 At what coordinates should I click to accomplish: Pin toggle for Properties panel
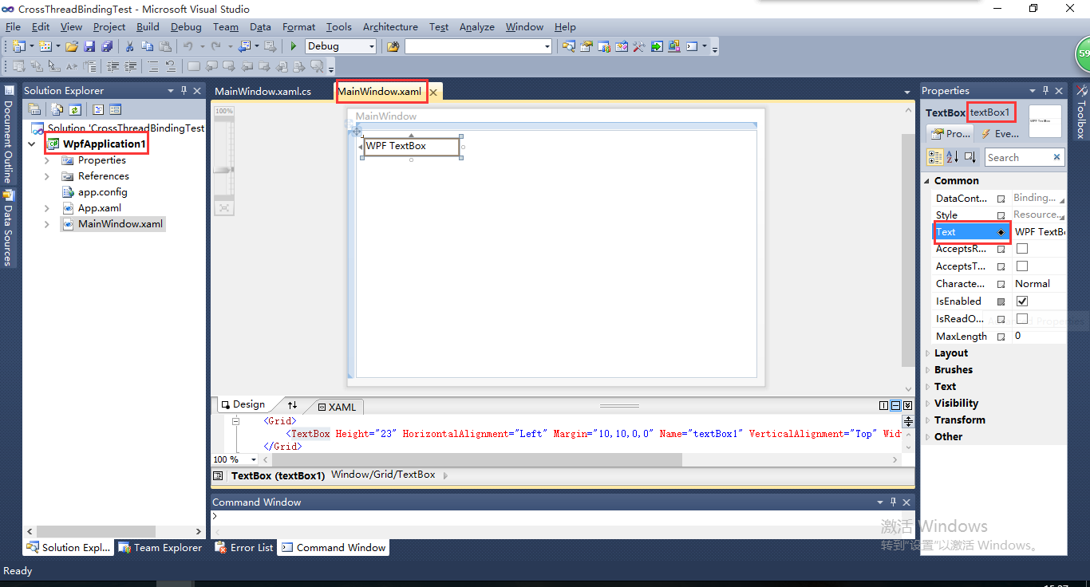(x=1045, y=91)
